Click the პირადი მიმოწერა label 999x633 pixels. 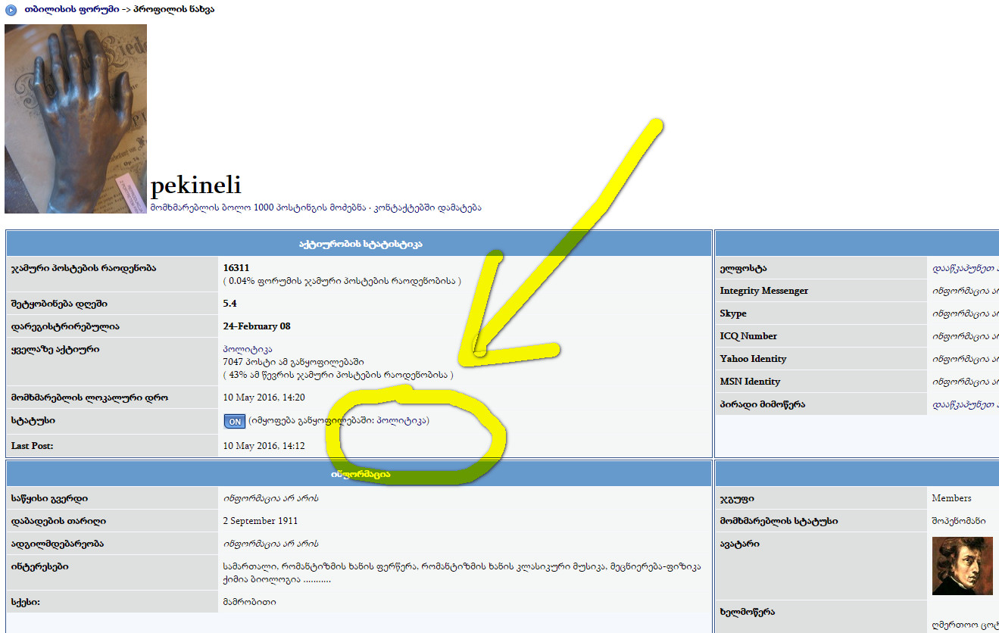[x=763, y=404]
